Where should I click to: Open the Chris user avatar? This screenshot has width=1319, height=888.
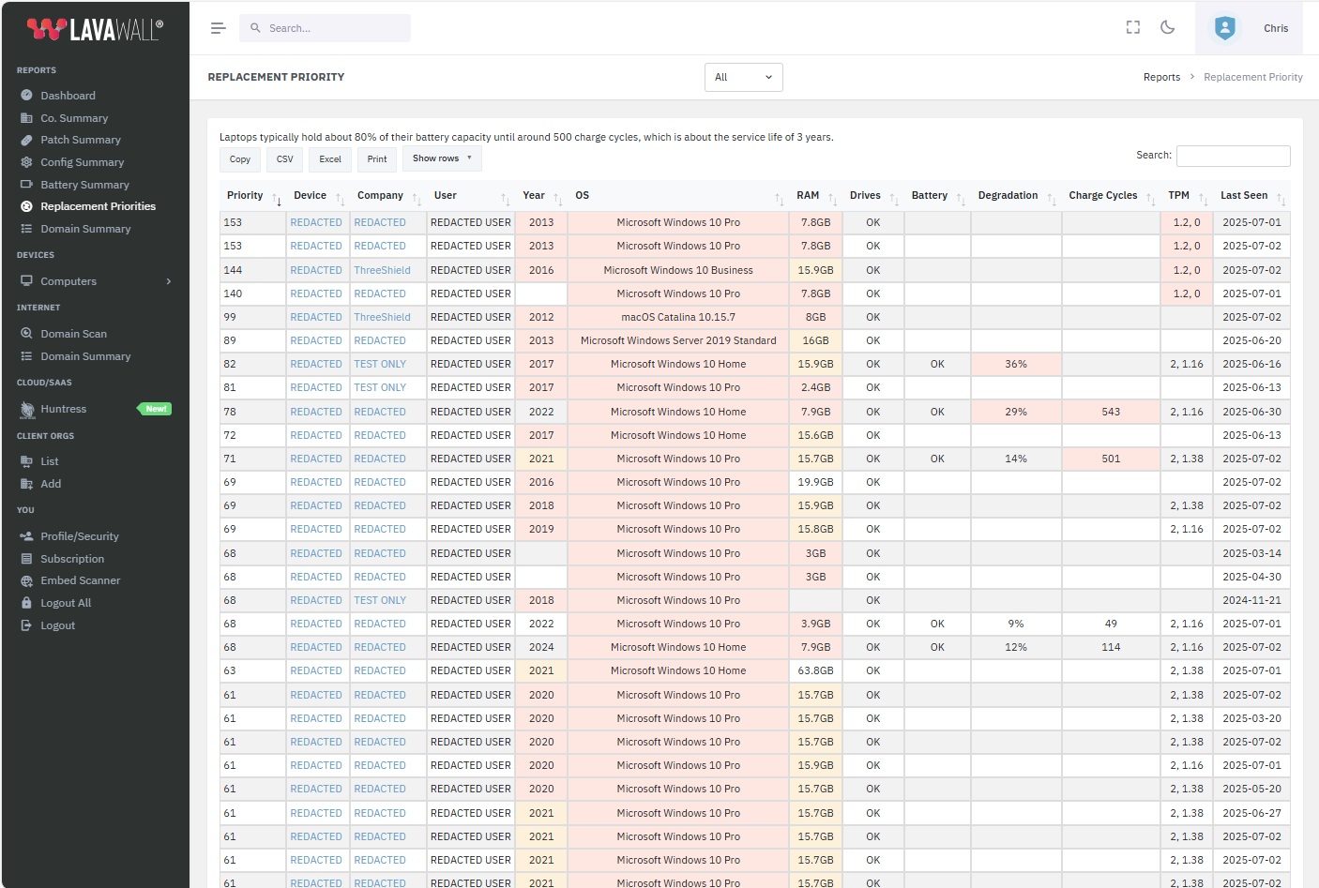coord(1224,28)
